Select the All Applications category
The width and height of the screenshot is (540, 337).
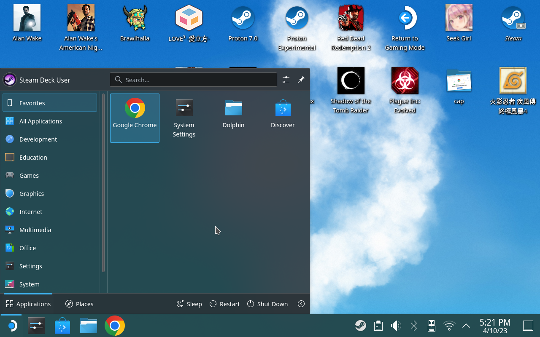tap(50, 121)
